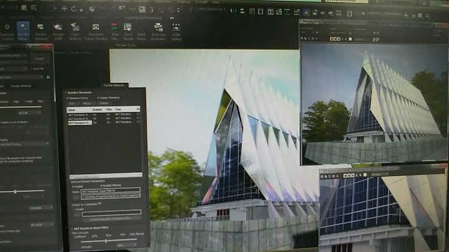Click the Merge button for render elements
The width and height of the screenshot is (449, 252).
[x=87, y=104]
